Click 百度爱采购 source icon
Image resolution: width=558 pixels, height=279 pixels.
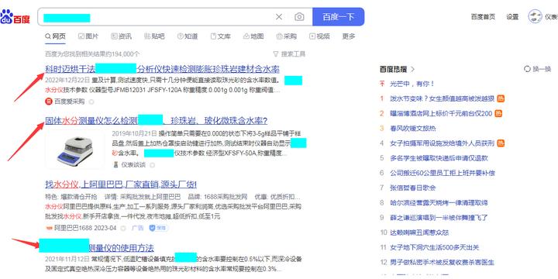click(49, 102)
